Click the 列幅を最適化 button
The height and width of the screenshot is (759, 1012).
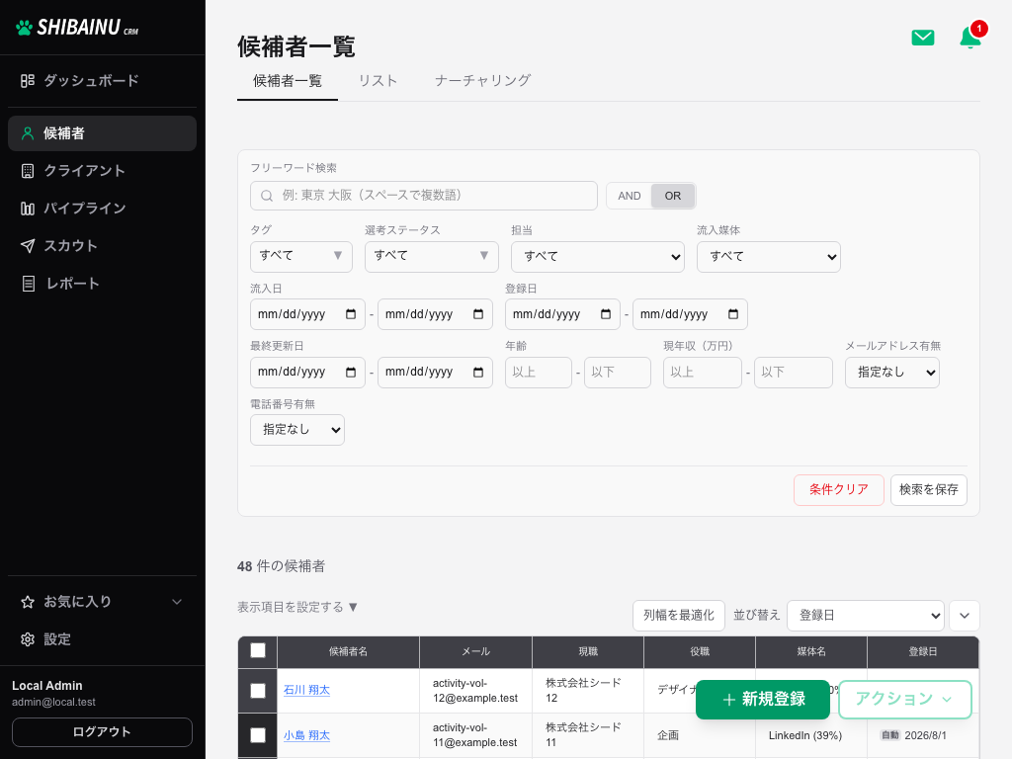[x=678, y=616]
